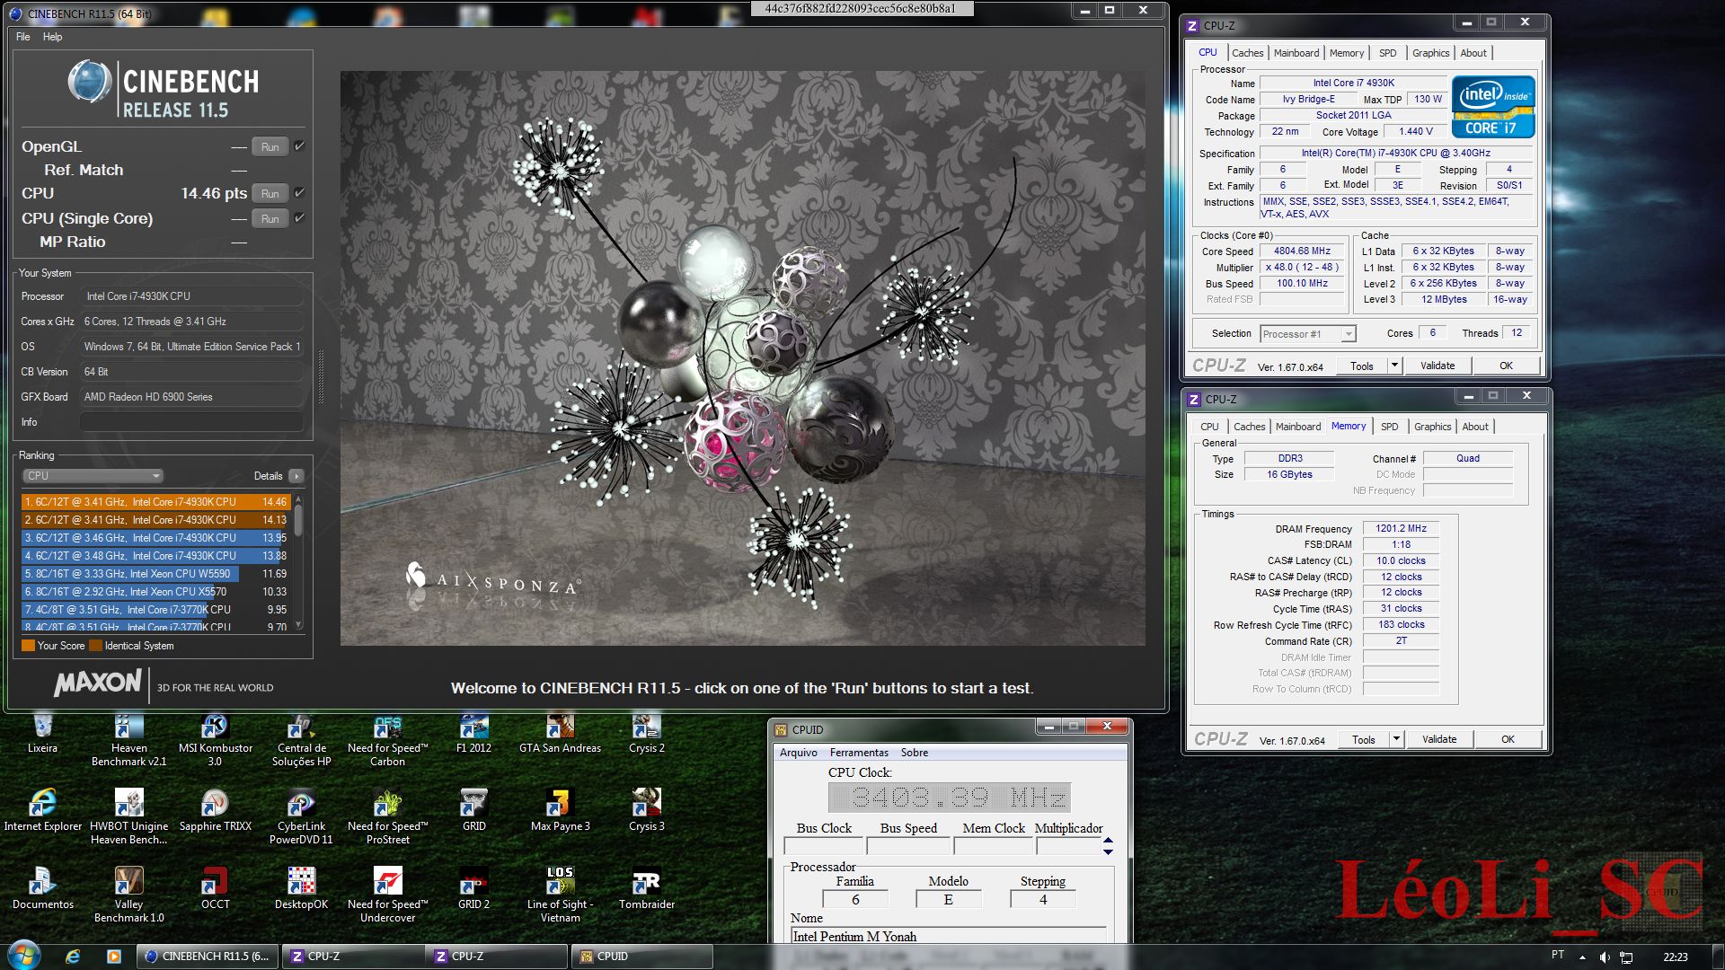Launch Heaven Benchmark v2.1 shortcut
This screenshot has width=1725, height=970.
[x=128, y=739]
